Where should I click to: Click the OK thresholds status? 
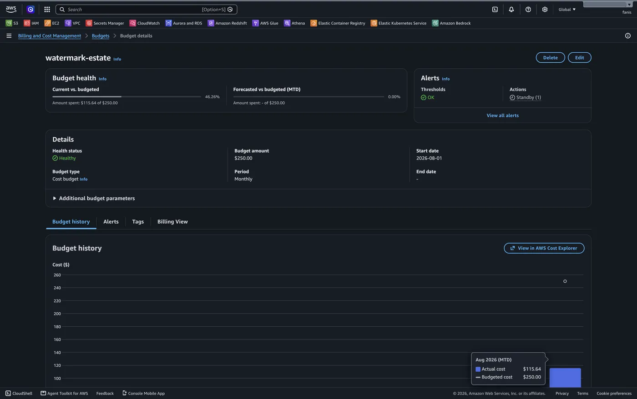[428, 98]
